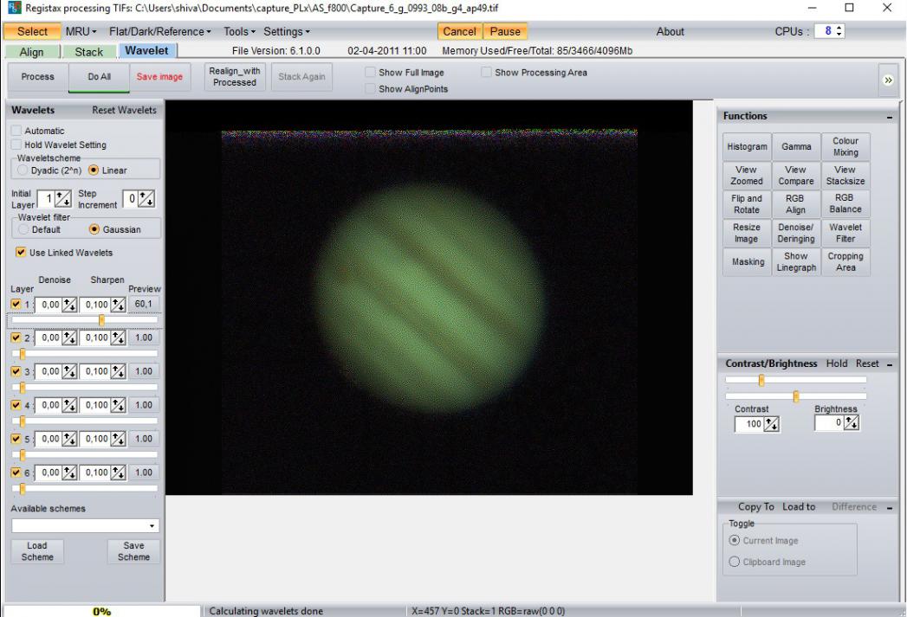The image size is (907, 617).
Task: Adjust layer 1 Sharpen spinner
Action: (118, 305)
